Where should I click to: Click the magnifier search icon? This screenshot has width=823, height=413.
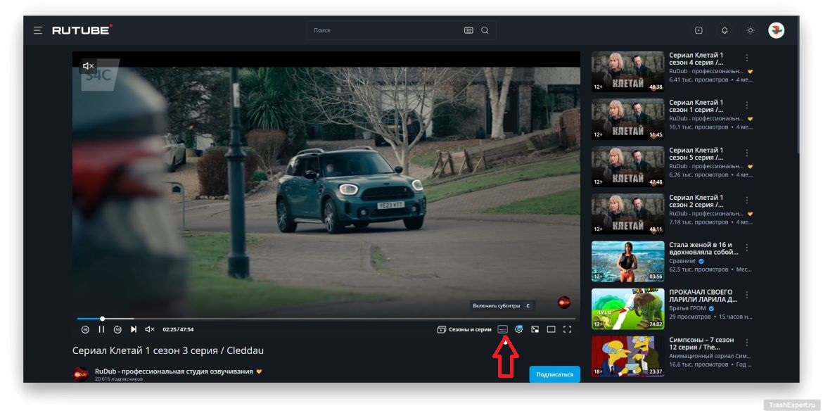tap(485, 30)
